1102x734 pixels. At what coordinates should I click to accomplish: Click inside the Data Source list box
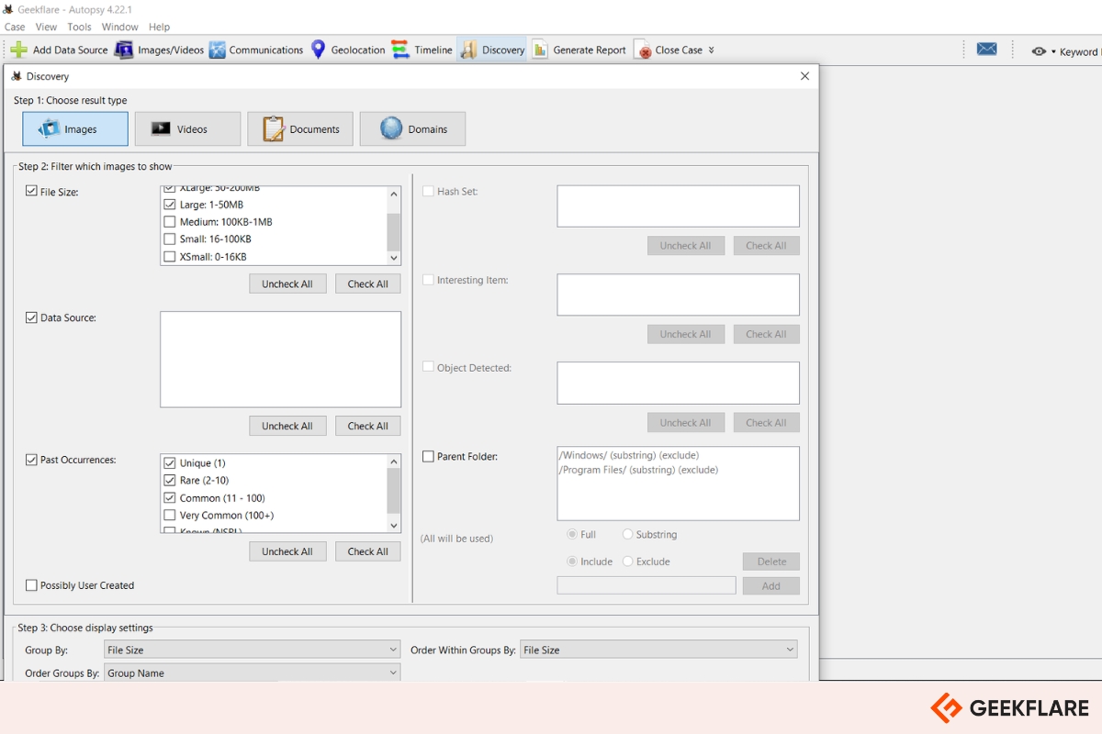280,360
